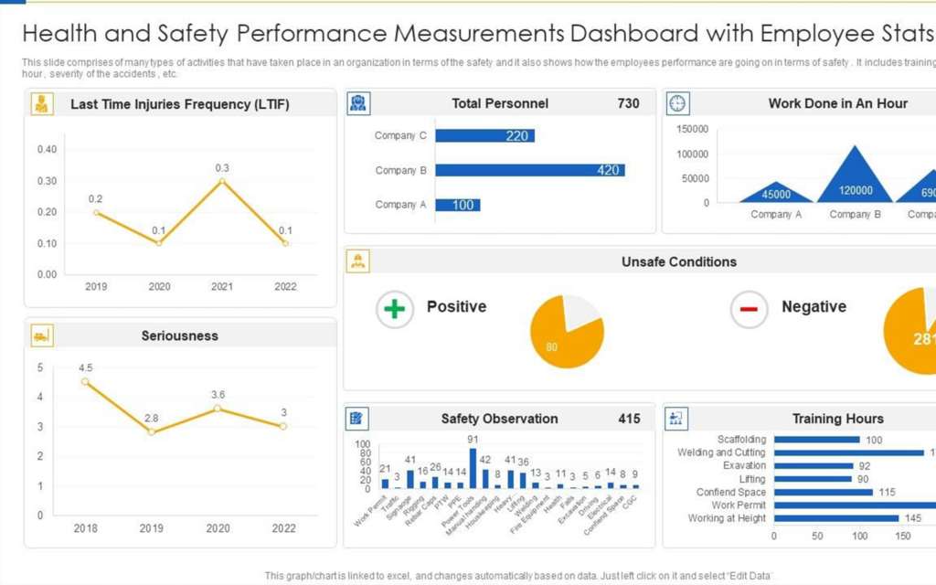
Task: Click the Health and Safety dashboard title
Action: tap(475, 34)
